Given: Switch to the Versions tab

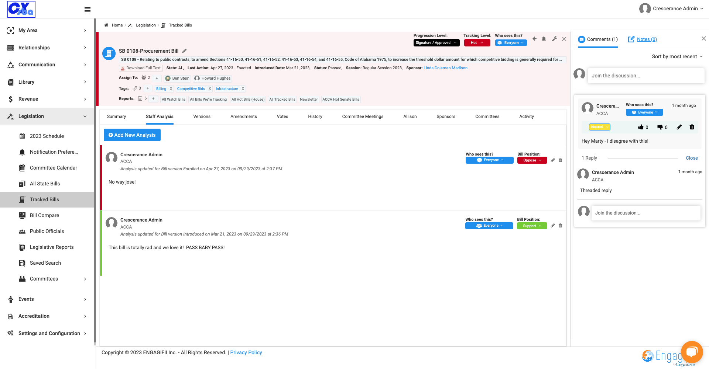Looking at the screenshot, I should click(x=202, y=116).
